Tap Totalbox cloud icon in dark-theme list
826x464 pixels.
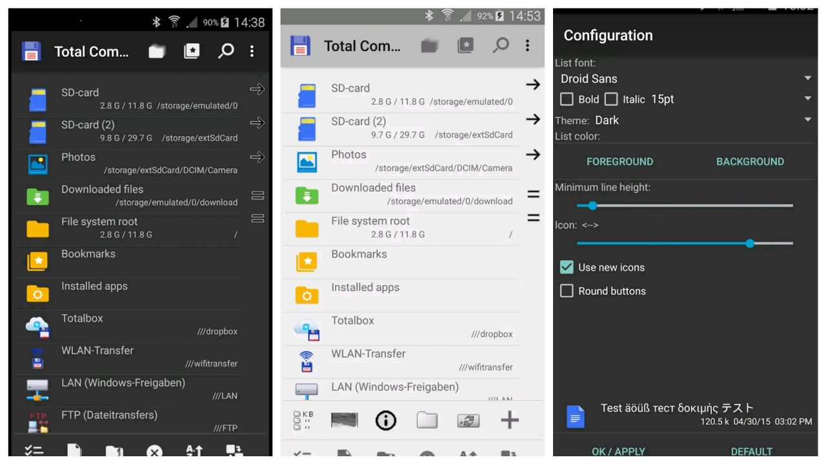click(x=38, y=327)
